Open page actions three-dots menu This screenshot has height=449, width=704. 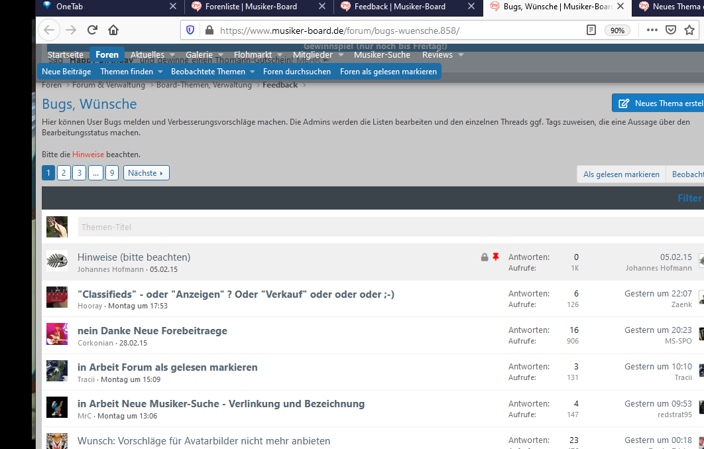(x=652, y=31)
